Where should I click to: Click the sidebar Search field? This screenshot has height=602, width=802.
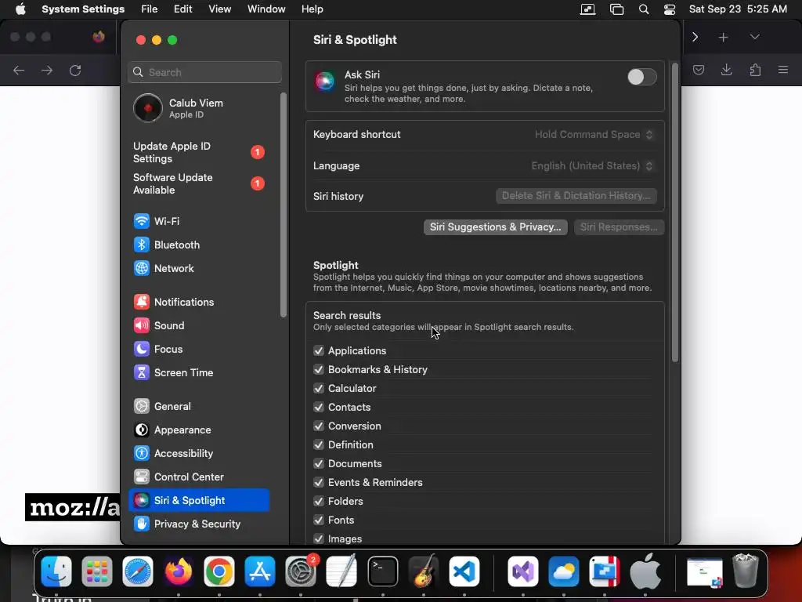pos(204,72)
